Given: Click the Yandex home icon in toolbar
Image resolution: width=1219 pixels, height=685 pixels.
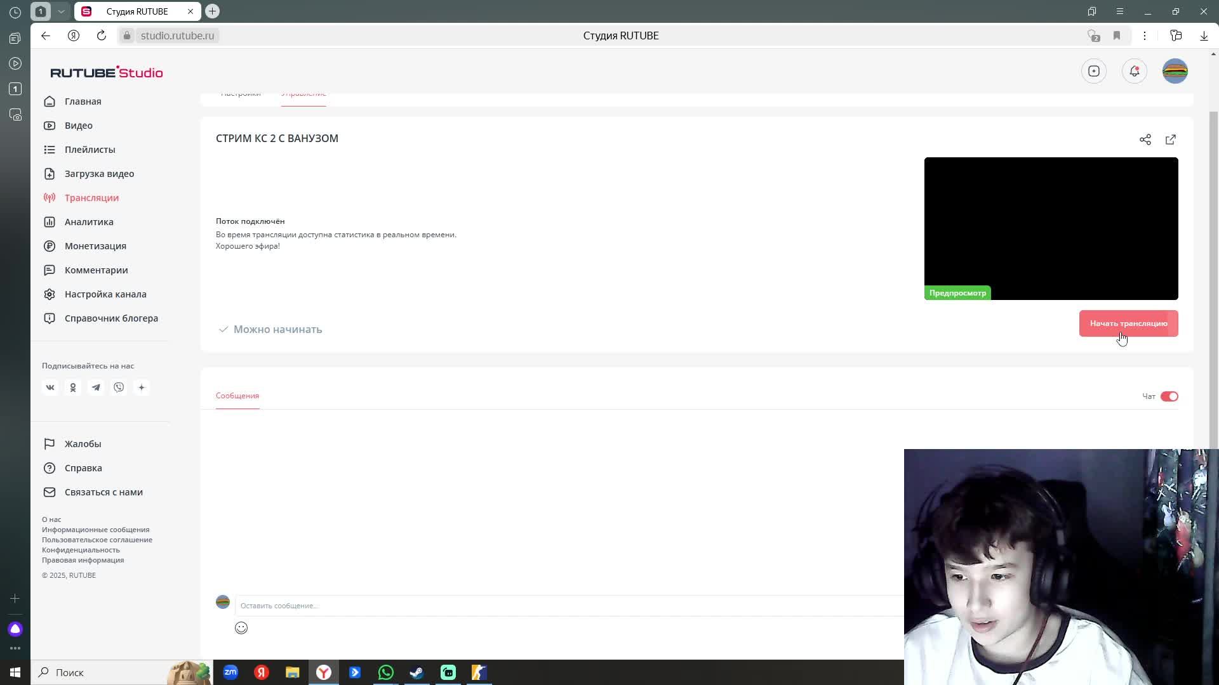Looking at the screenshot, I should tap(74, 36).
